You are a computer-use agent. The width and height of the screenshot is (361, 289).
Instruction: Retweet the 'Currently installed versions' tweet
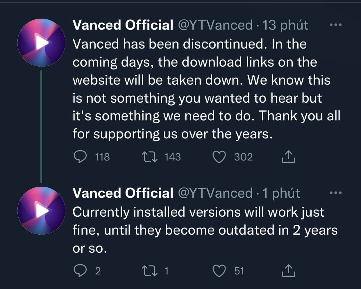[150, 271]
